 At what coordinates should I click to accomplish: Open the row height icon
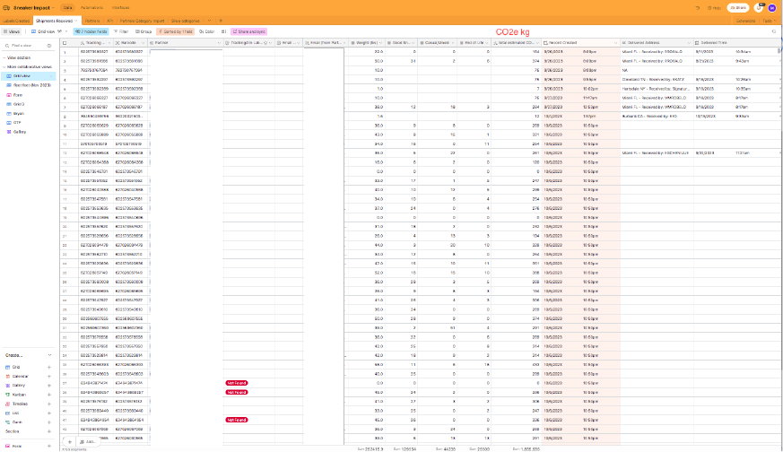(223, 30)
